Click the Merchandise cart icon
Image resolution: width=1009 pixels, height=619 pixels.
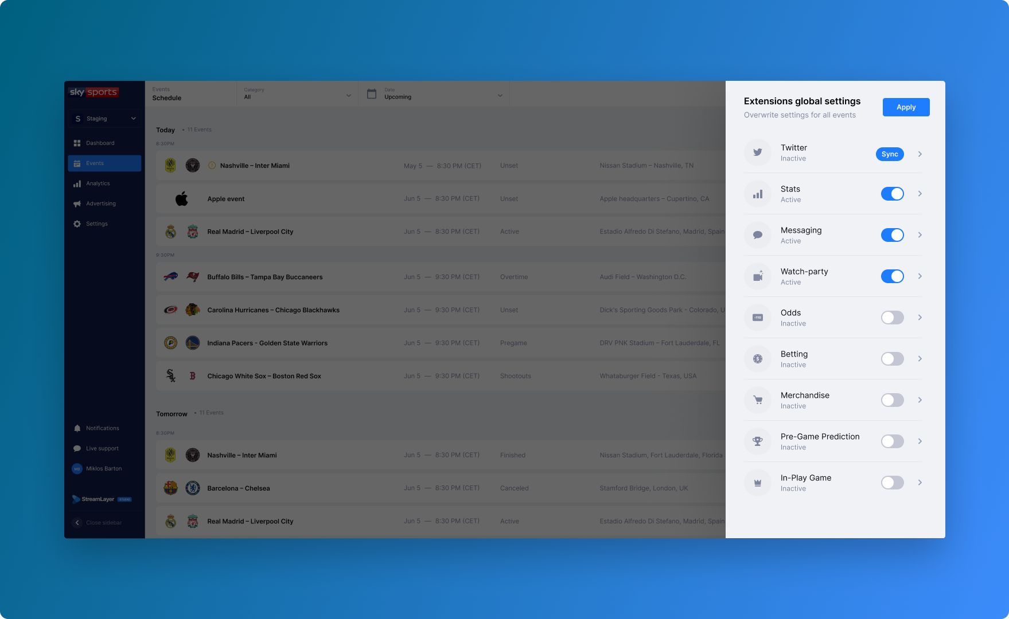[x=758, y=400]
